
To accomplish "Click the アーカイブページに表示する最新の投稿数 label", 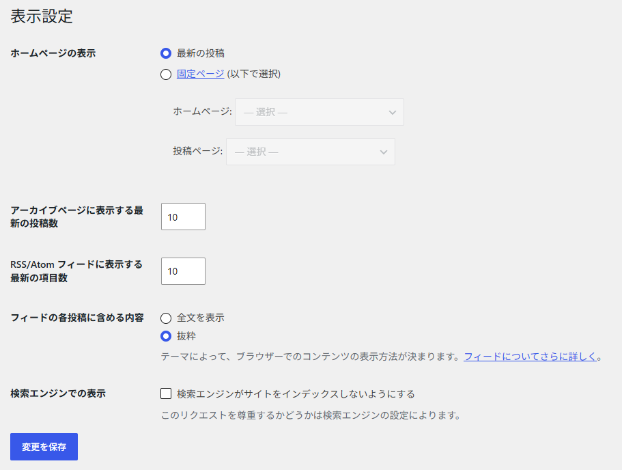I will (x=77, y=217).
